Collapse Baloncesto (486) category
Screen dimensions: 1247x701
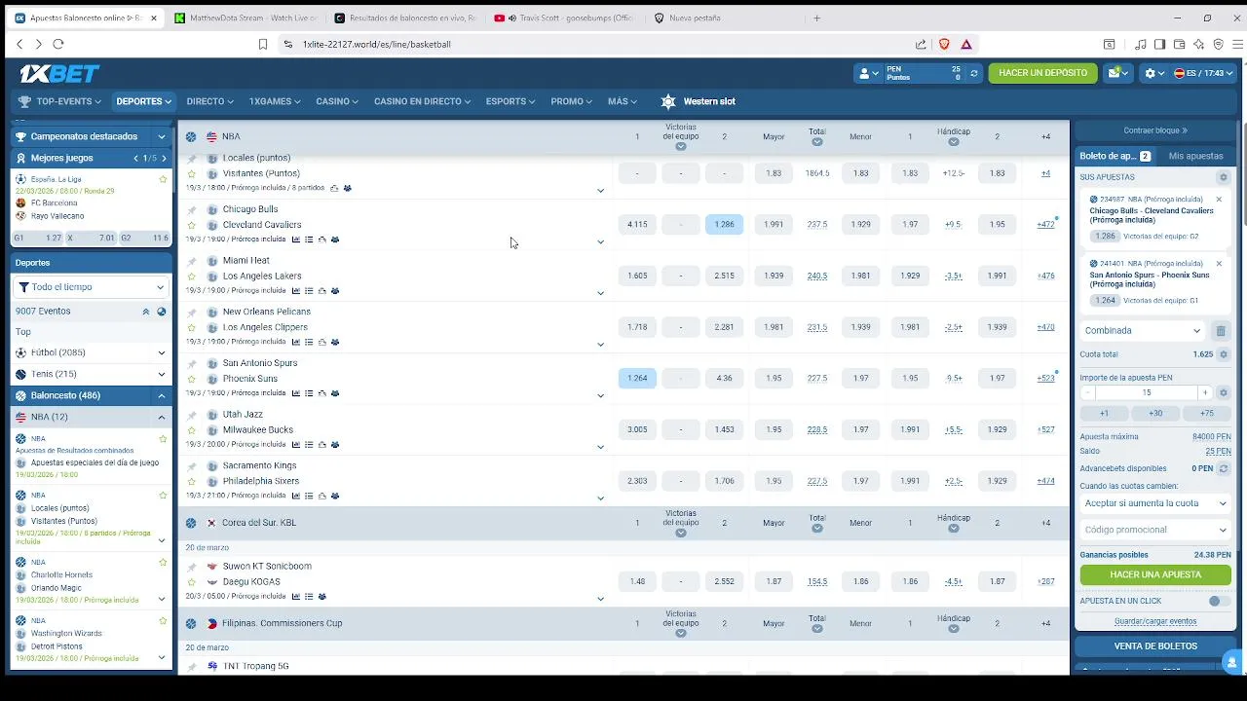pos(92,396)
